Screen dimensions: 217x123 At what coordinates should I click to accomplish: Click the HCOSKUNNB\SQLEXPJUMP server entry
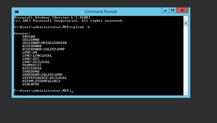[x=43, y=49]
